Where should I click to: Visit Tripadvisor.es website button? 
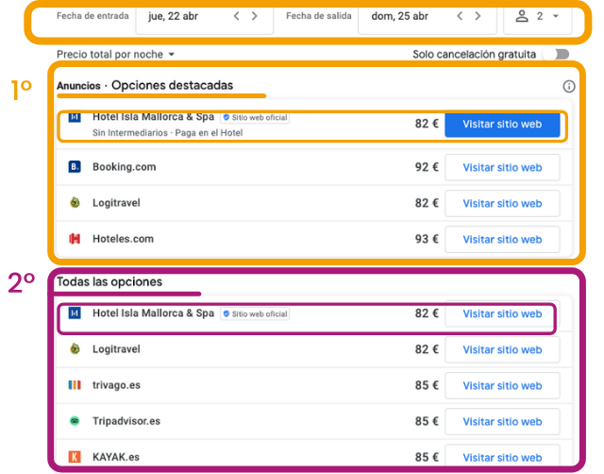[502, 421]
